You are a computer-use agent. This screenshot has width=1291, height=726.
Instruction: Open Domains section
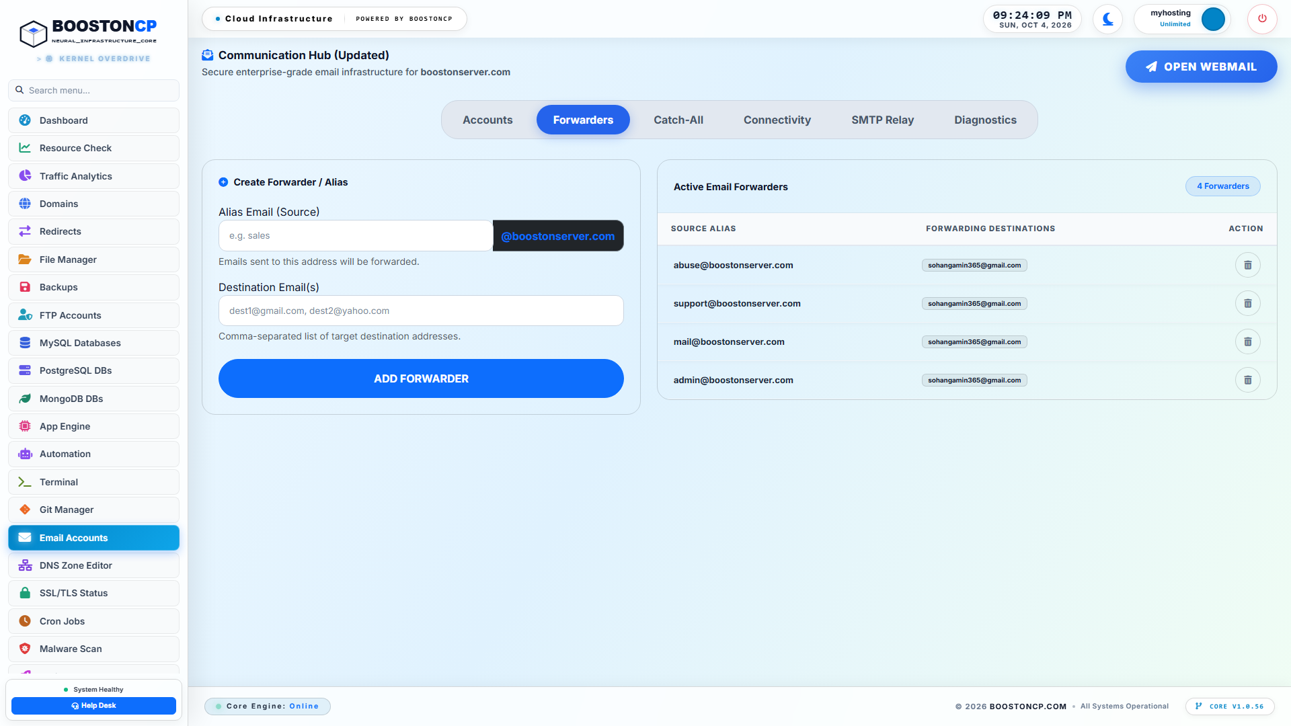click(x=93, y=204)
